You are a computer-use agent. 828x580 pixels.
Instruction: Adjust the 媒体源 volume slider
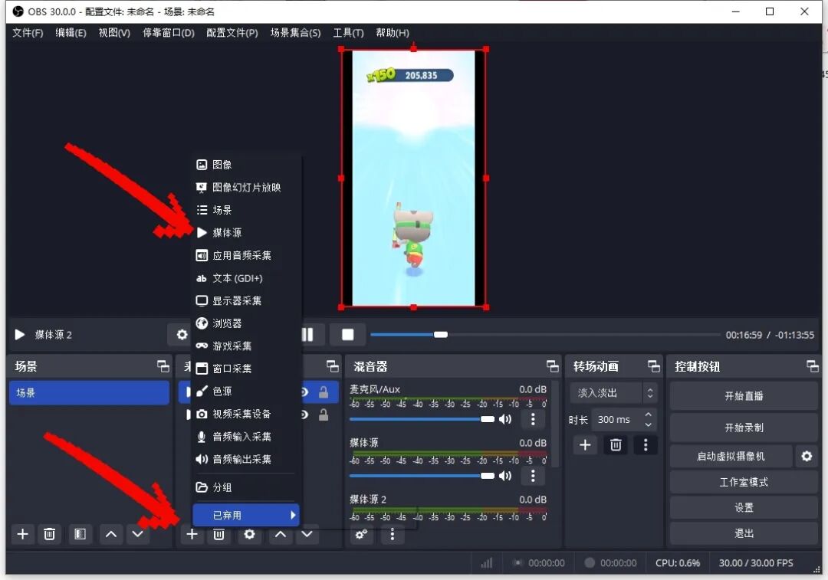coord(422,476)
